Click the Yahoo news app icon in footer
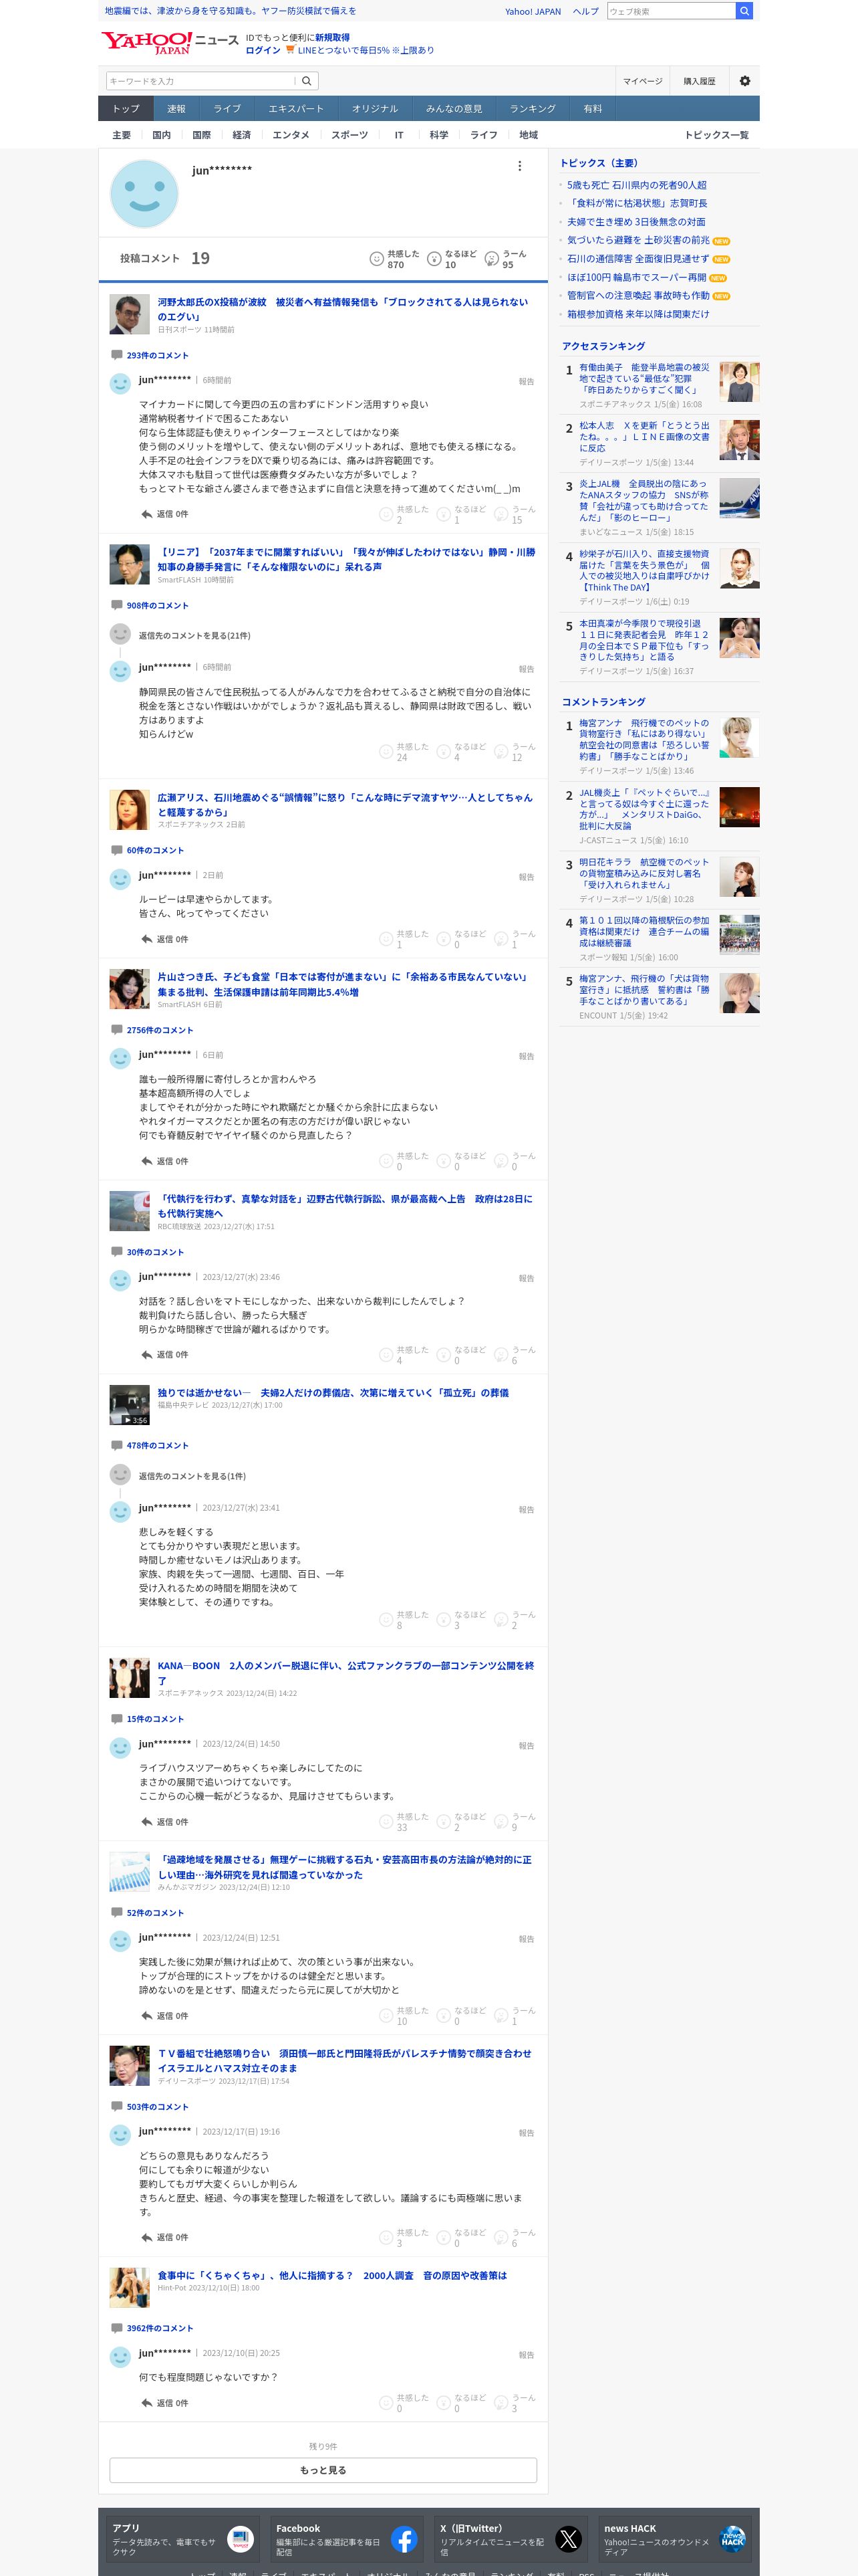The width and height of the screenshot is (858, 2576). (x=240, y=2539)
